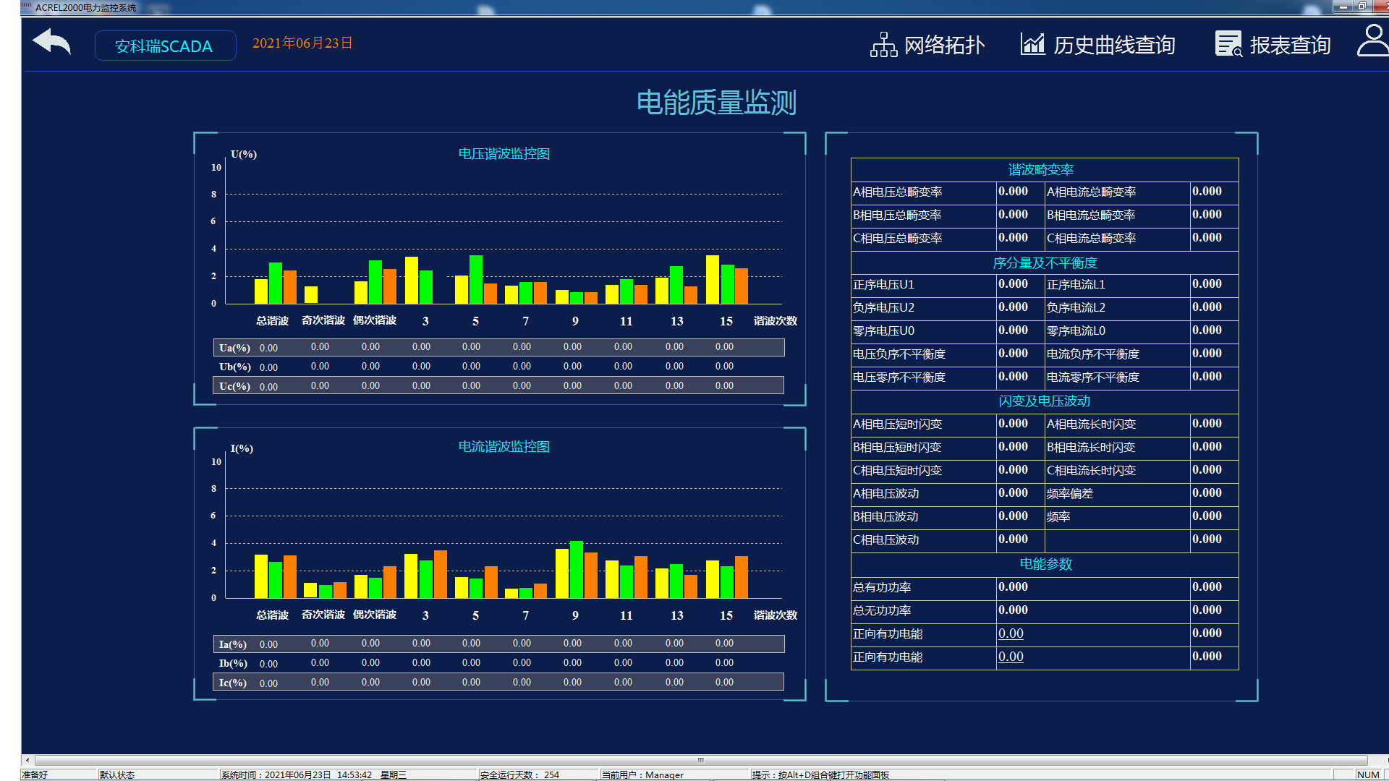Viewport: 1389px width, 781px height.
Task: Click the 电流零序不平衡度 label
Action: coord(1093,377)
